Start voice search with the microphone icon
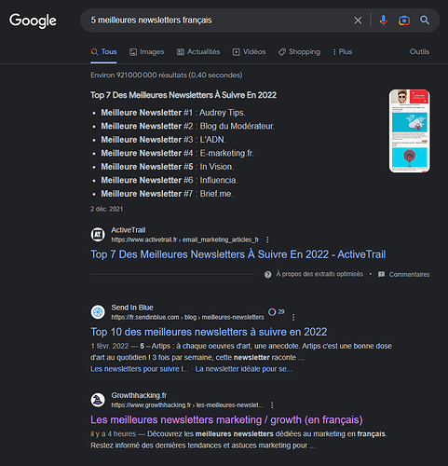This screenshot has width=448, height=466. coord(384,21)
